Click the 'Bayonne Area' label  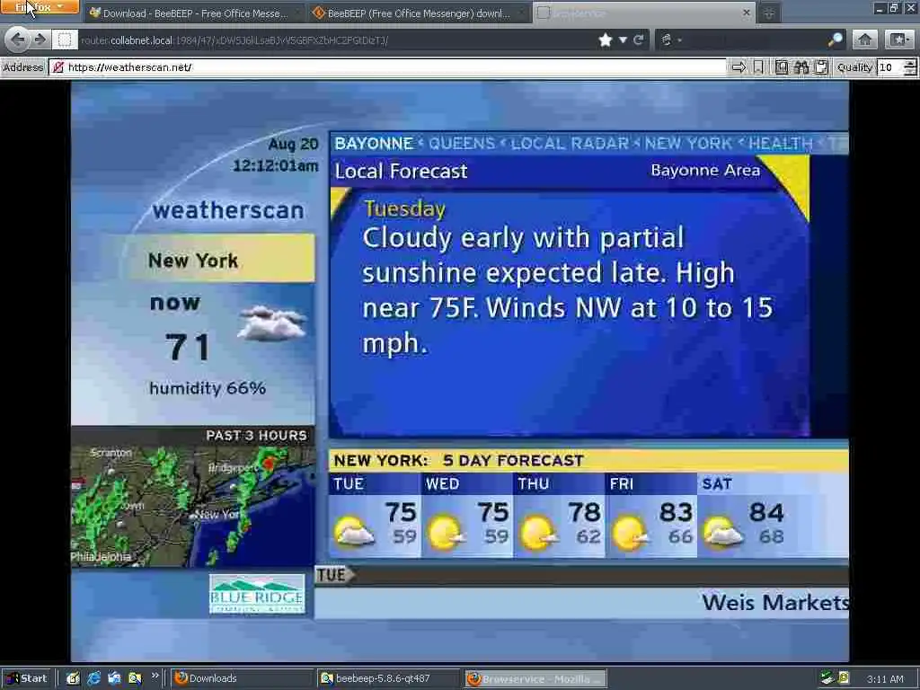pyautogui.click(x=705, y=171)
